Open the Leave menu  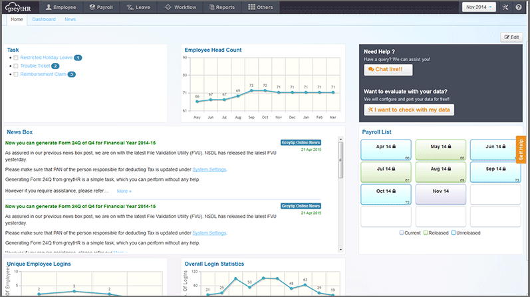tap(138, 7)
